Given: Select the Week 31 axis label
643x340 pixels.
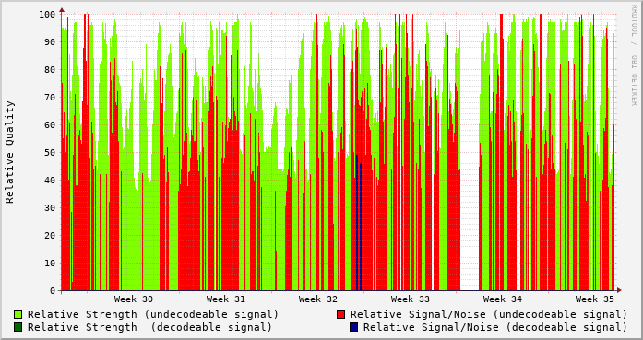Looking at the screenshot, I should [x=225, y=299].
